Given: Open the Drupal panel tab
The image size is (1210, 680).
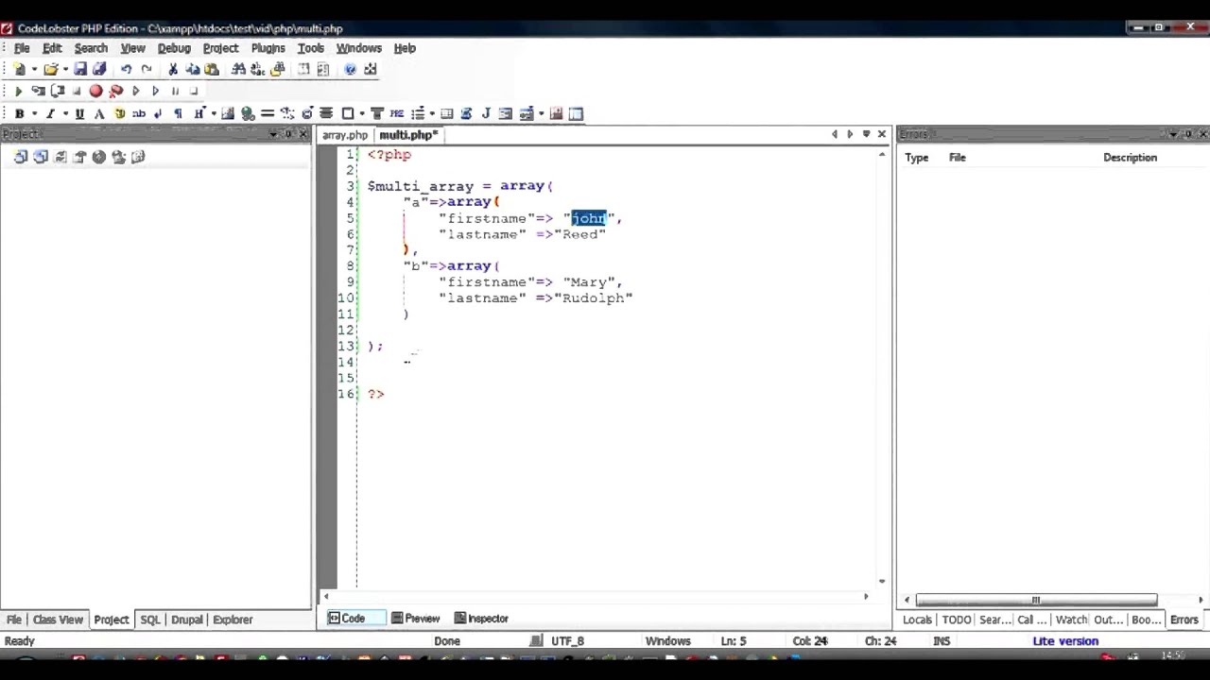Looking at the screenshot, I should 187,620.
